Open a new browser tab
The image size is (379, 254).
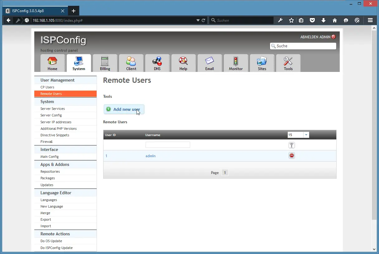(74, 11)
